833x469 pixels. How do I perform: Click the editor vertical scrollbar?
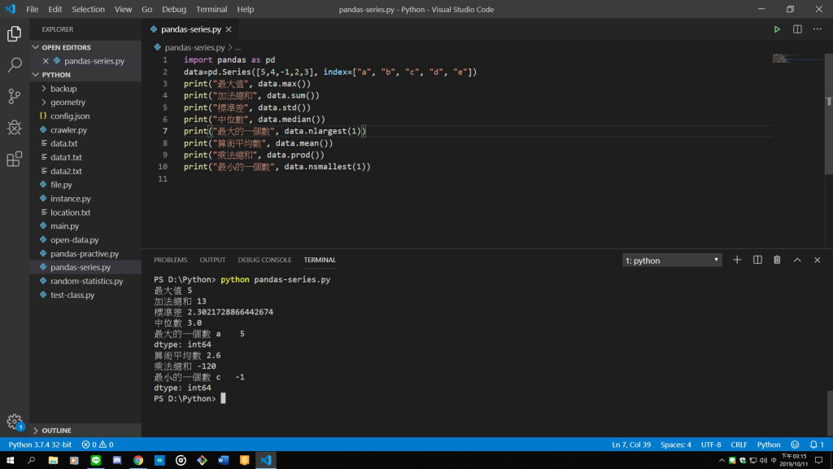click(x=828, y=114)
